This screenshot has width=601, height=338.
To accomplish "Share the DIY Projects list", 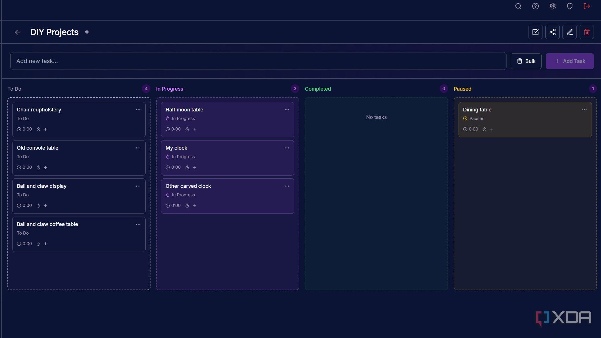I will tap(552, 32).
